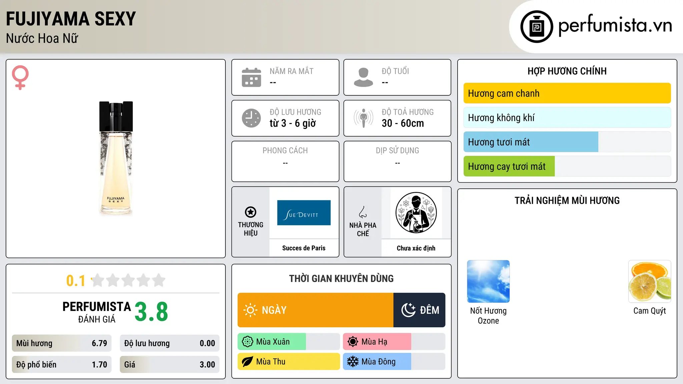The height and width of the screenshot is (384, 683).
Task: Click the Phong cách style card
Action: coord(285,161)
